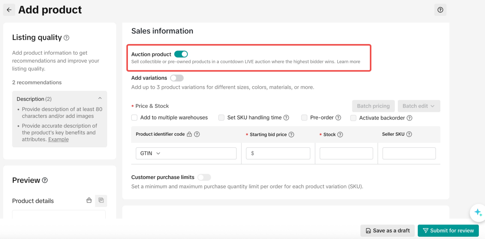Open the AI sparkle assistant button
This screenshot has width=485, height=239.
pos(478,212)
